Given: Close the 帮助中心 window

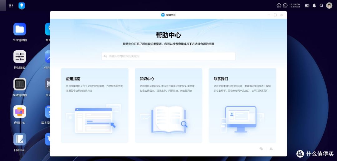Looking at the screenshot, I should (281, 15).
